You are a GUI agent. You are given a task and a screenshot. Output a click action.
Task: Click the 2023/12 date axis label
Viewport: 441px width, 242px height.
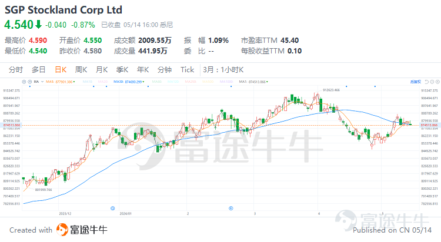[65, 214]
